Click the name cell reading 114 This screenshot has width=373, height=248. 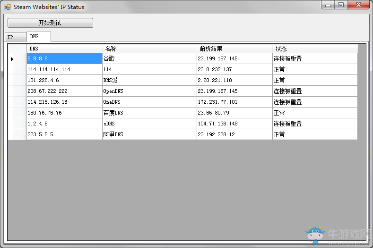(x=150, y=69)
